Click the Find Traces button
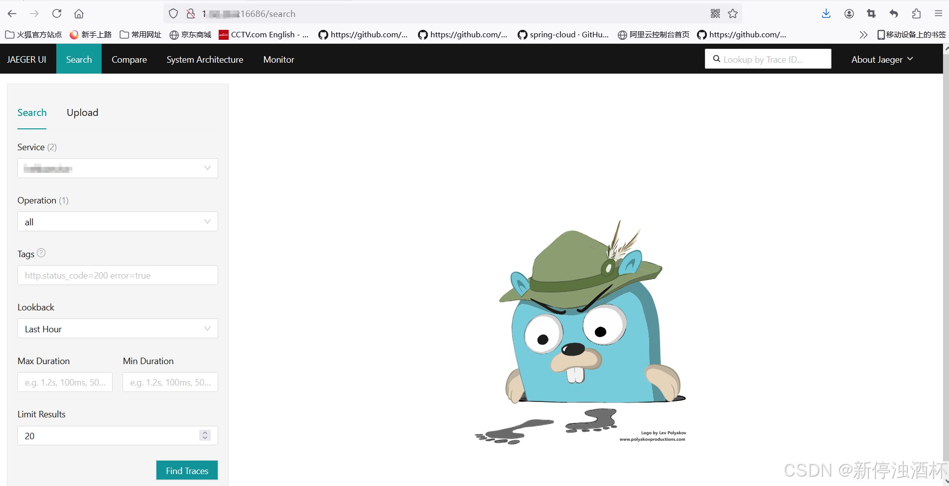The height and width of the screenshot is (486, 949). tap(187, 470)
